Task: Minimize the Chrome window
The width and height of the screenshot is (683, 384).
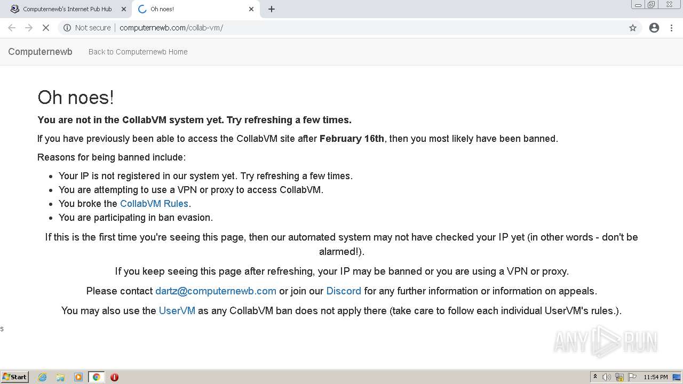Action: pos(638,5)
